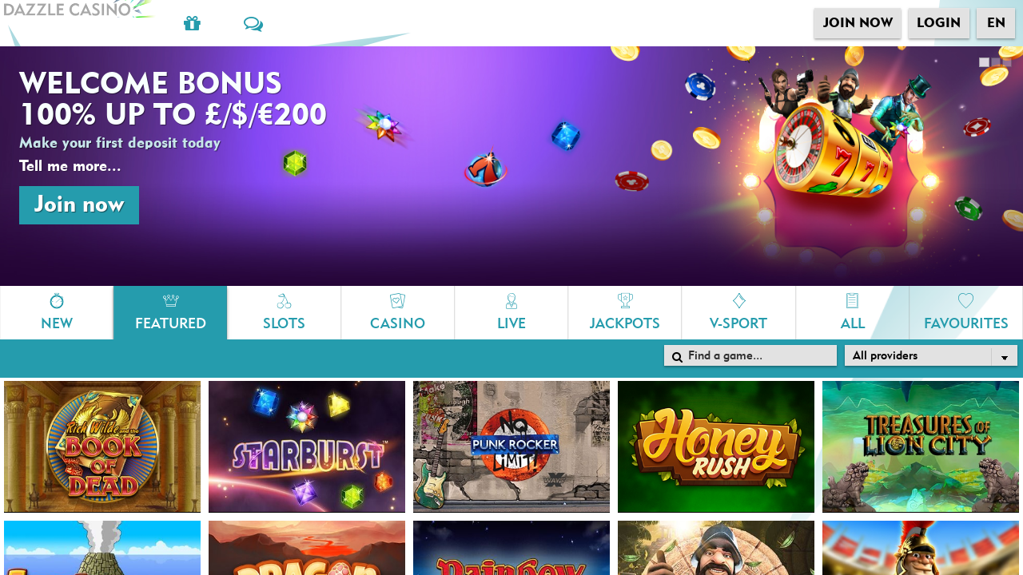Switch to the Casino cards category

[x=397, y=312]
